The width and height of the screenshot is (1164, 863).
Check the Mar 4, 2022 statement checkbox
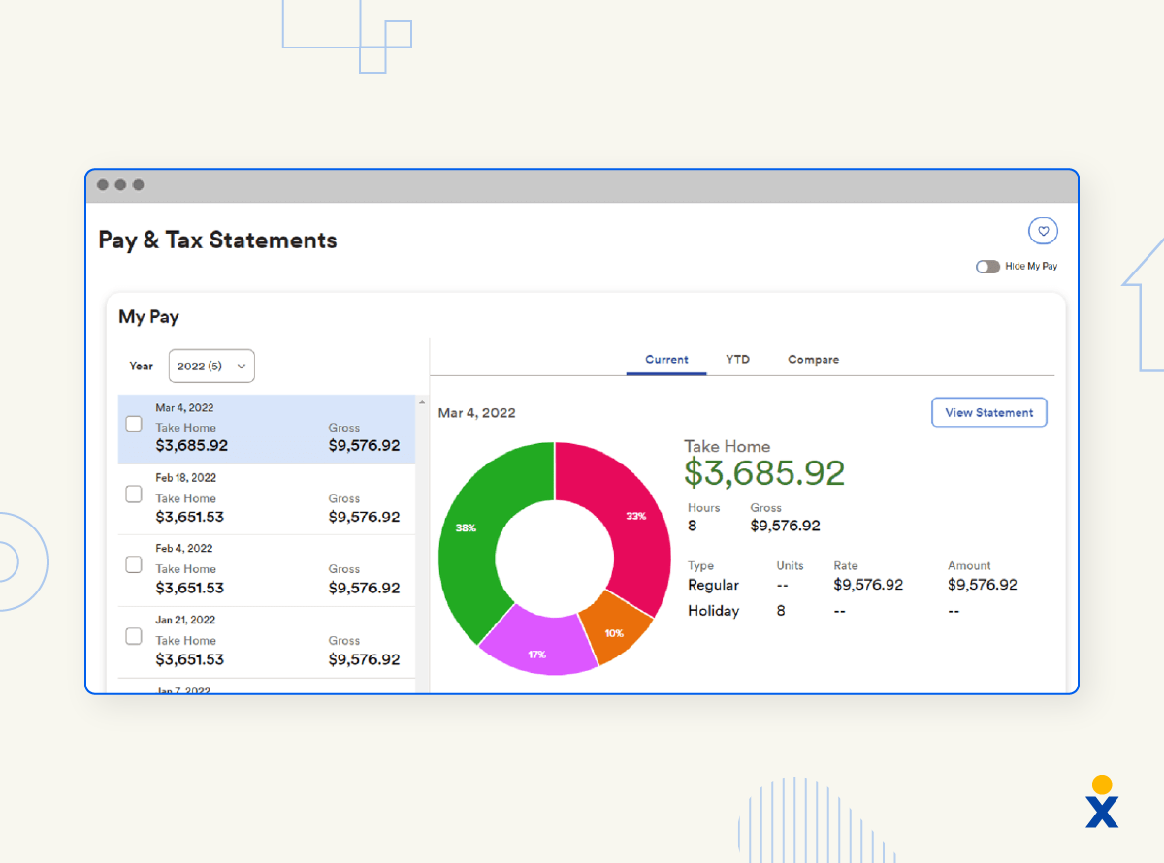point(133,423)
